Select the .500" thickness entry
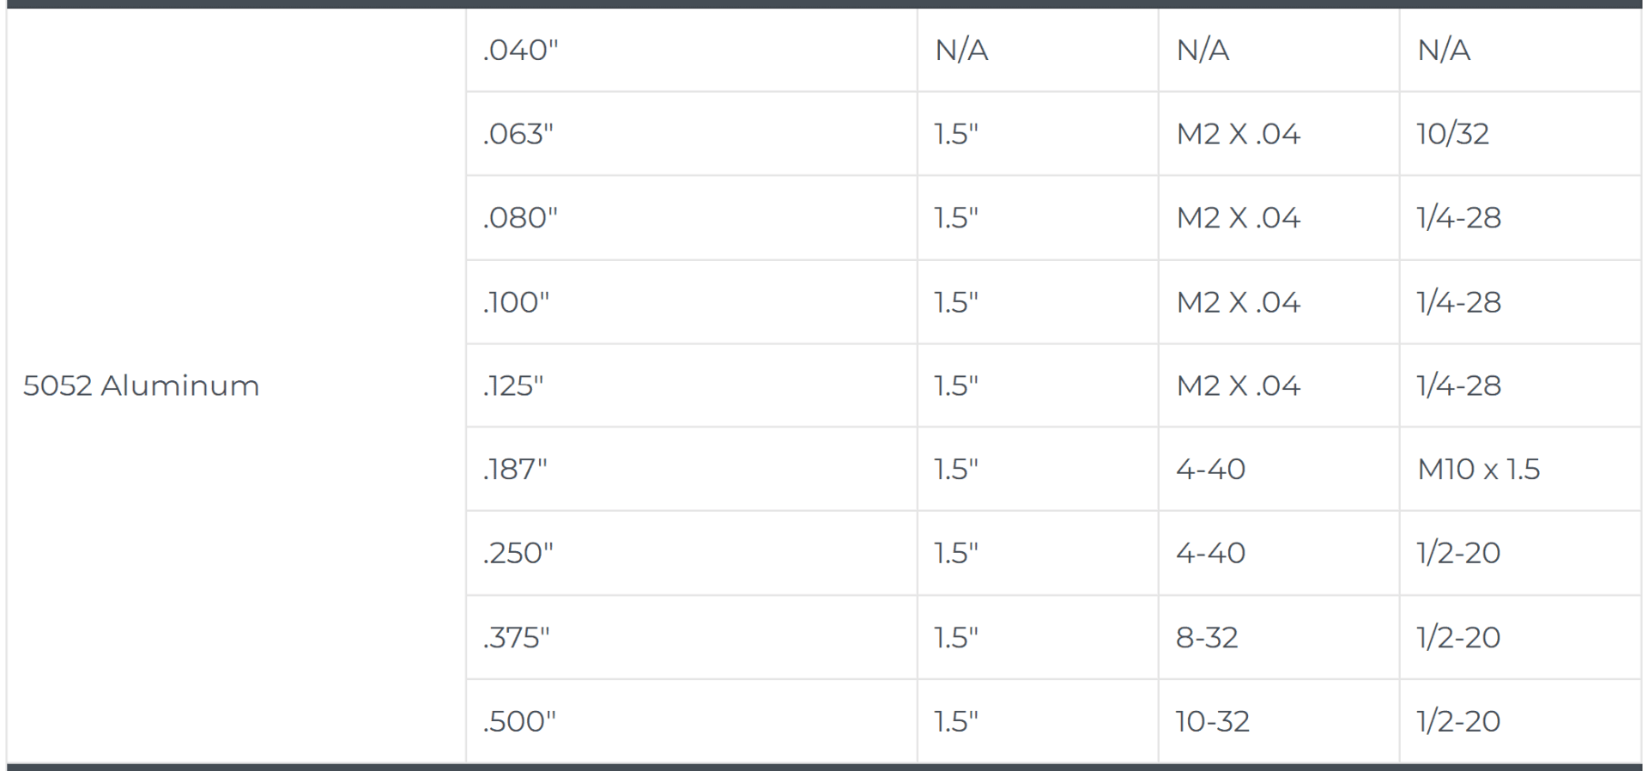 (692, 721)
